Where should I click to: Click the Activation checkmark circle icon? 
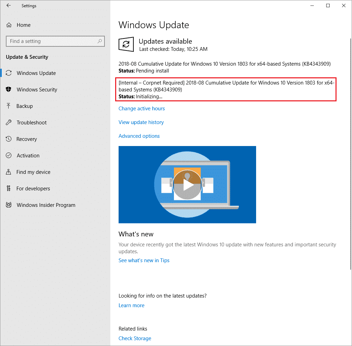(x=9, y=155)
